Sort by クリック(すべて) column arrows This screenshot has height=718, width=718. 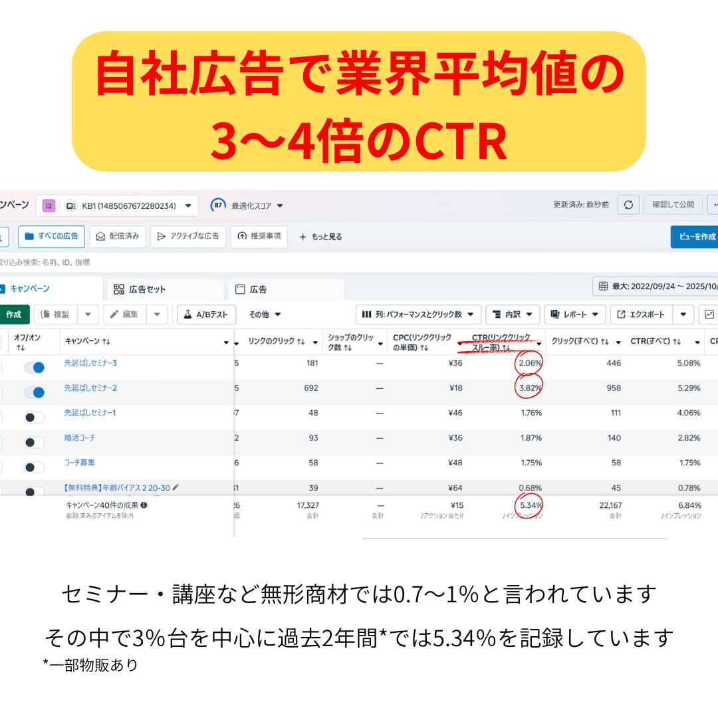point(604,342)
